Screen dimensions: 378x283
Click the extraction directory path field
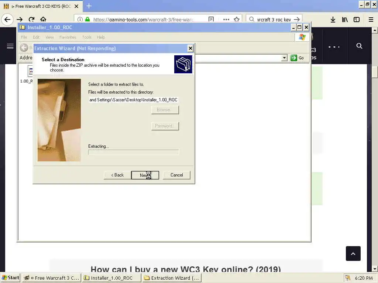pyautogui.click(x=134, y=100)
